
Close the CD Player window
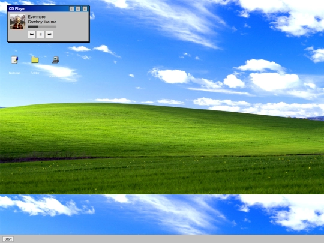pos(85,8)
